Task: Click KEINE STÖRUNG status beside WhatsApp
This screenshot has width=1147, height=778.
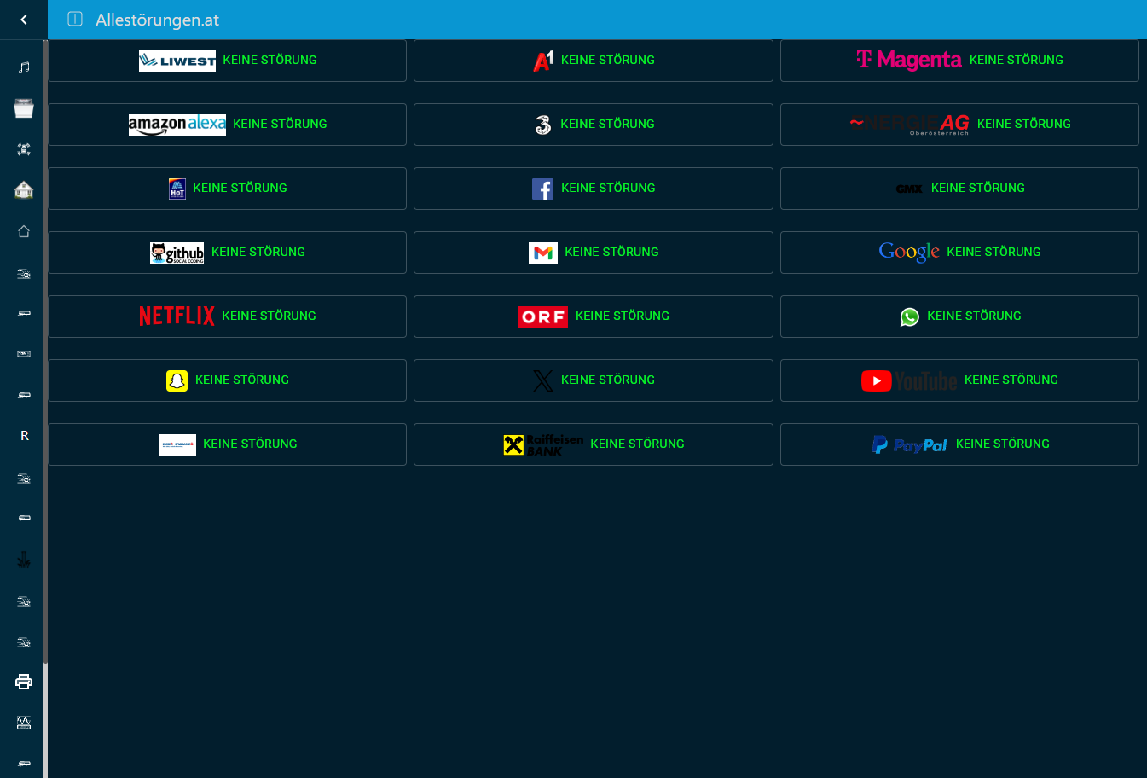Action: (974, 316)
